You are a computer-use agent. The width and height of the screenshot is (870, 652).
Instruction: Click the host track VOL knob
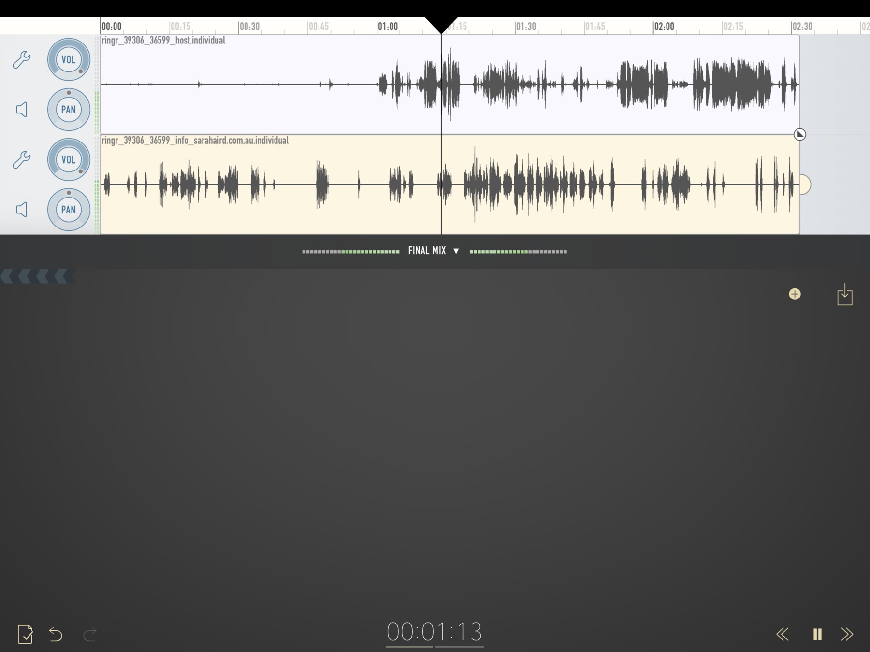point(69,59)
